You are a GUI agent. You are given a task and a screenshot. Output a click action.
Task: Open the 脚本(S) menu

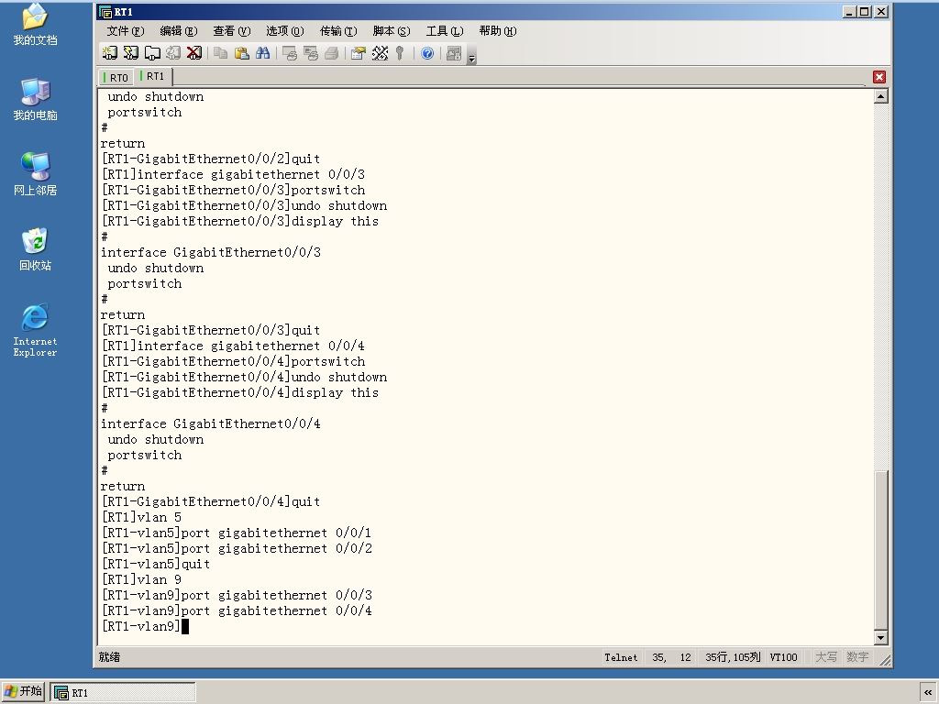(x=392, y=31)
